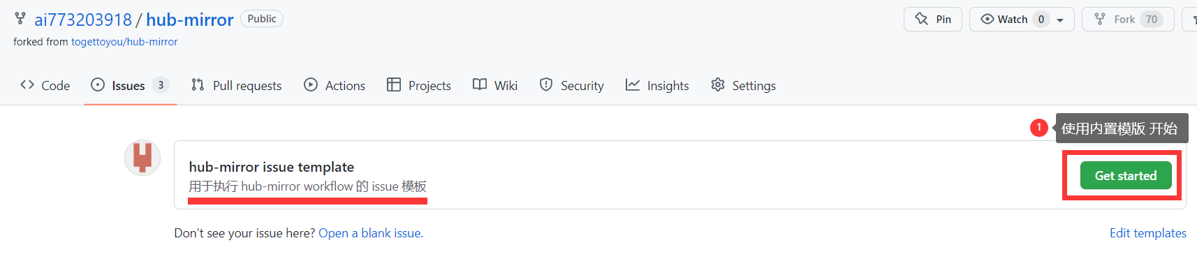Start the hub-mirror issue template
This screenshot has height=259, width=1197.
click(x=1126, y=175)
